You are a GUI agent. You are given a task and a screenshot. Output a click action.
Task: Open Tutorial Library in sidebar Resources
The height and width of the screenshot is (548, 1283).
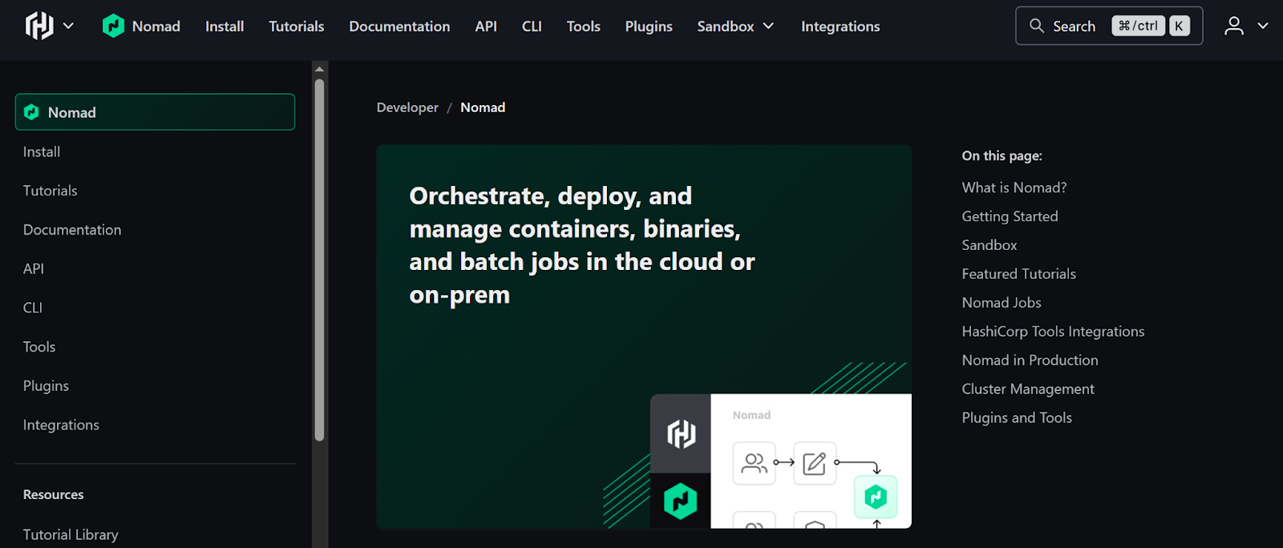click(x=71, y=534)
